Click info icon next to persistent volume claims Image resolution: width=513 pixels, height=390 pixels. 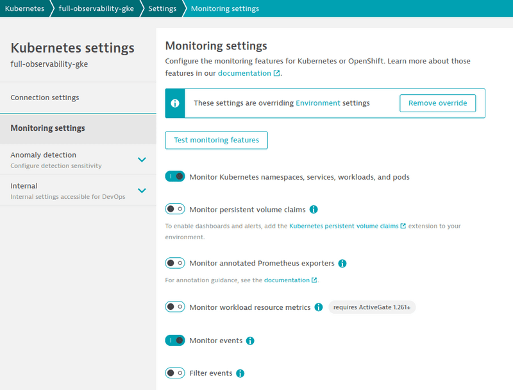pos(314,210)
